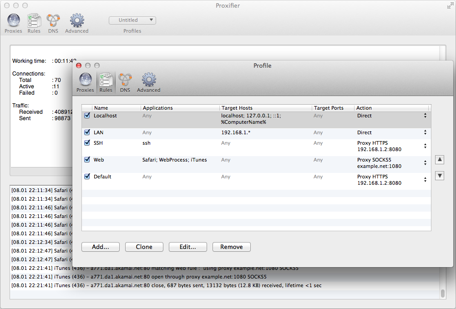Select the Default rule name
456x309 pixels.
tap(102, 177)
